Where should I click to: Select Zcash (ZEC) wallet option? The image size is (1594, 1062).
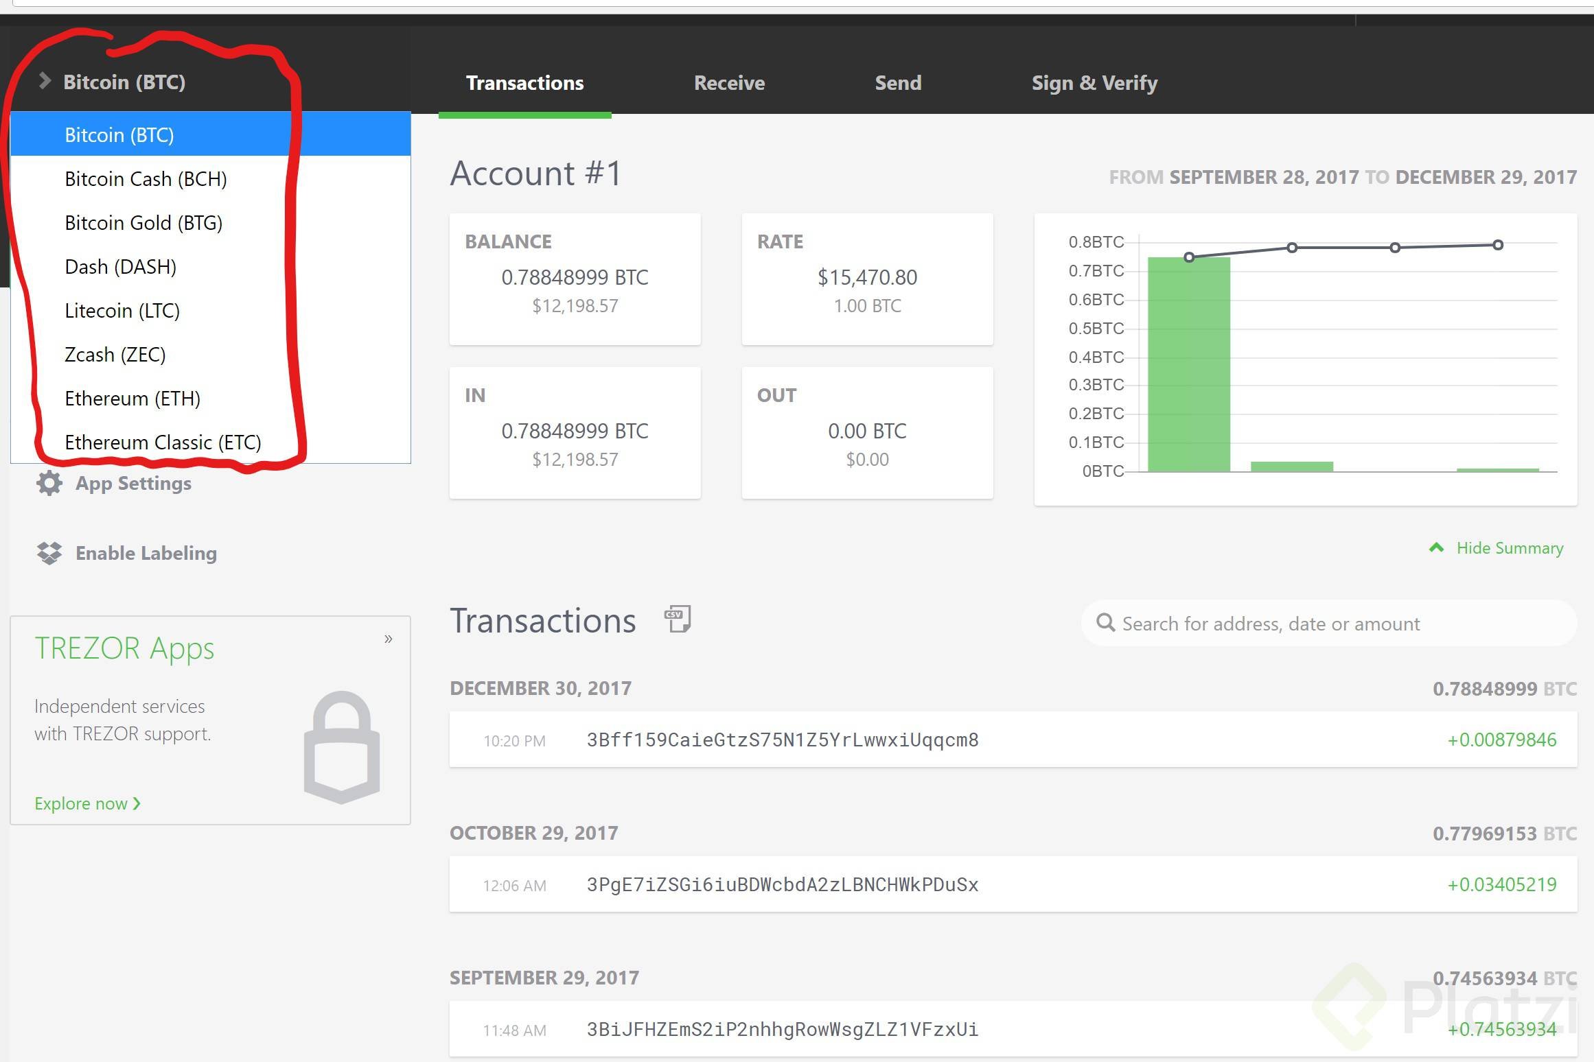pyautogui.click(x=115, y=355)
